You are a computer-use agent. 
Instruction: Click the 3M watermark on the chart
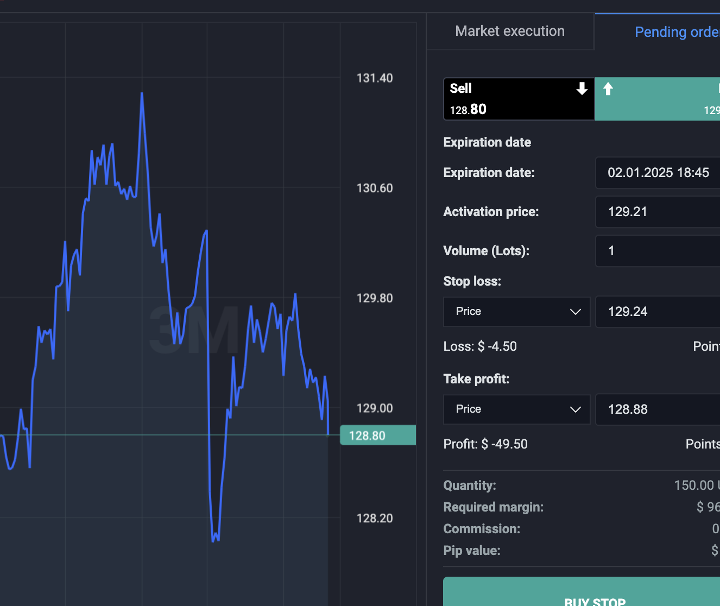click(194, 330)
